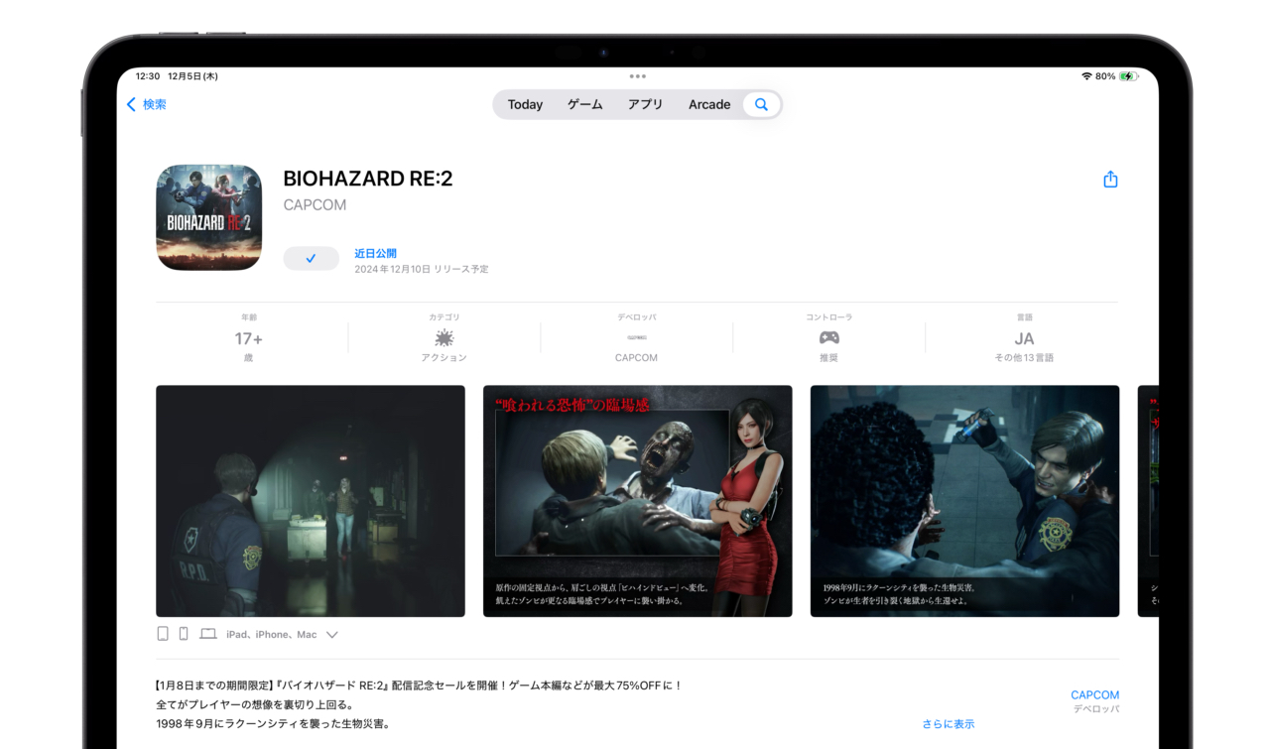This screenshot has height=749, width=1270.
Task: Tap the 12:30 clock in status bar
Action: coord(148,76)
